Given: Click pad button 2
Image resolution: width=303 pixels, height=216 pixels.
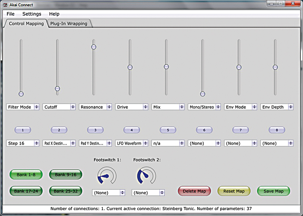Looking at the screenshot, I should (59, 130).
